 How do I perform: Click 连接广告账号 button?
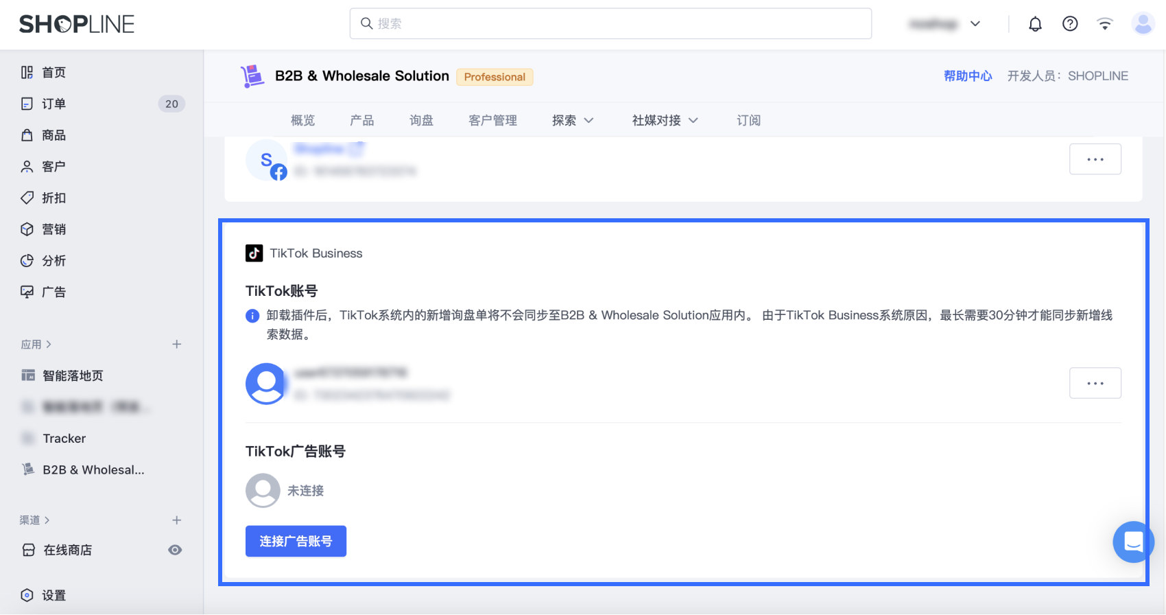[x=296, y=542]
